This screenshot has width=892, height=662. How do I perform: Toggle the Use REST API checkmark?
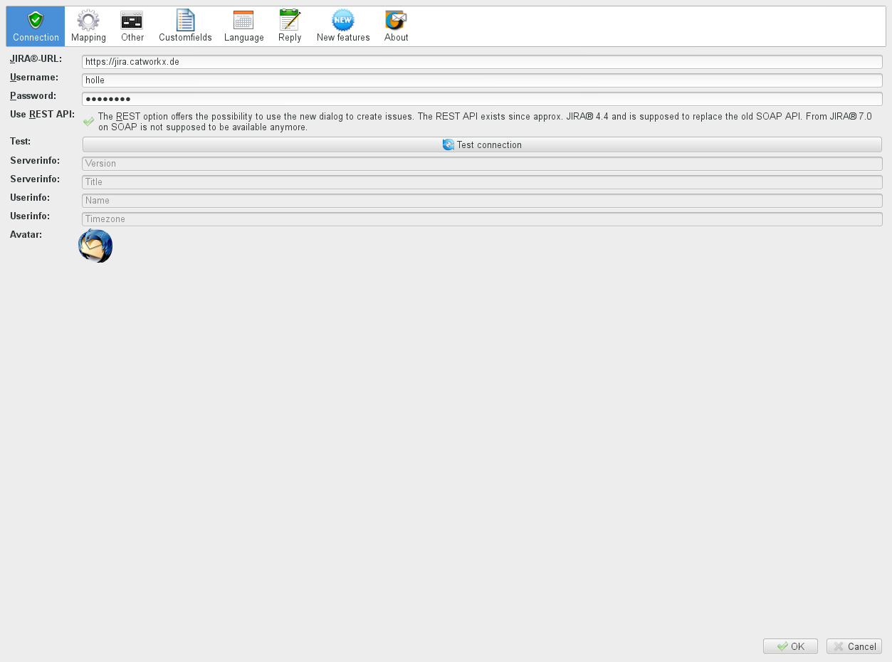pyautogui.click(x=89, y=122)
